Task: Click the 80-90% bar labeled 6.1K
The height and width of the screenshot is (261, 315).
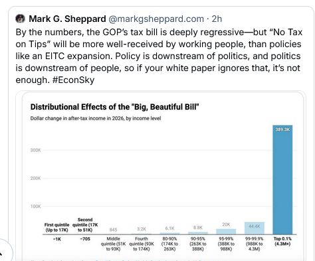Action: pyautogui.click(x=169, y=233)
